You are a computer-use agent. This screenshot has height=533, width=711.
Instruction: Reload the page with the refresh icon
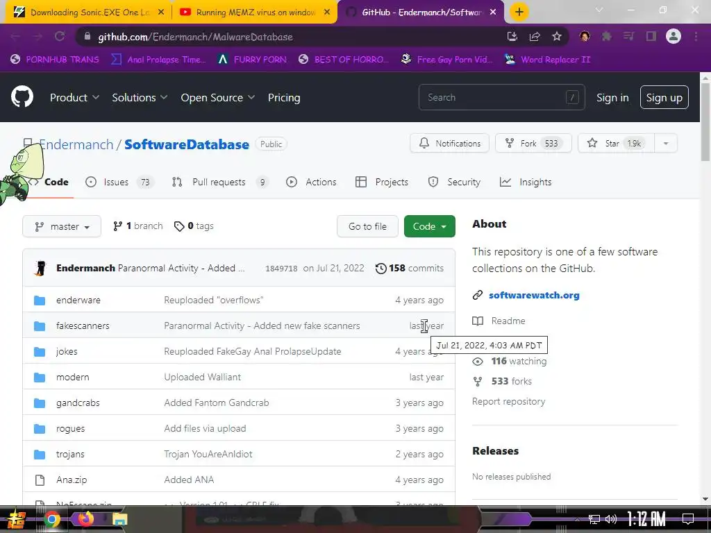[x=60, y=37]
